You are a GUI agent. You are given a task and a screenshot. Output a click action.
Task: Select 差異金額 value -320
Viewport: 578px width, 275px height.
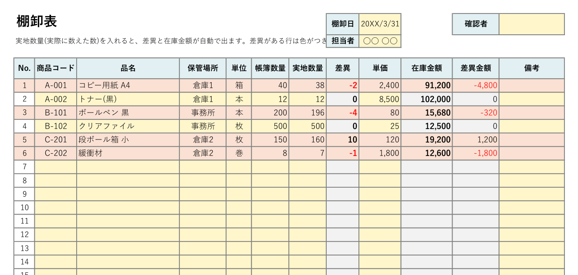point(476,113)
